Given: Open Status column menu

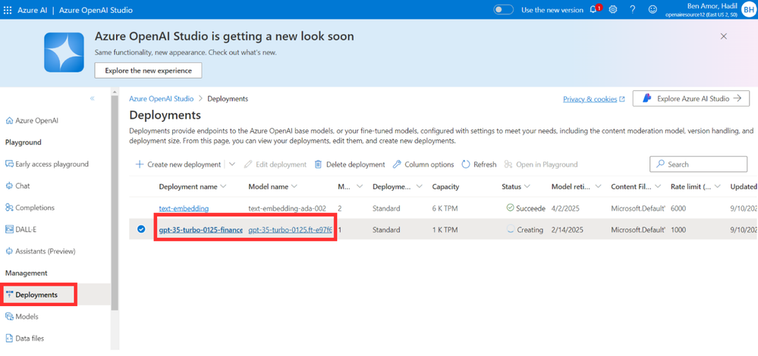Looking at the screenshot, I should coord(527,186).
